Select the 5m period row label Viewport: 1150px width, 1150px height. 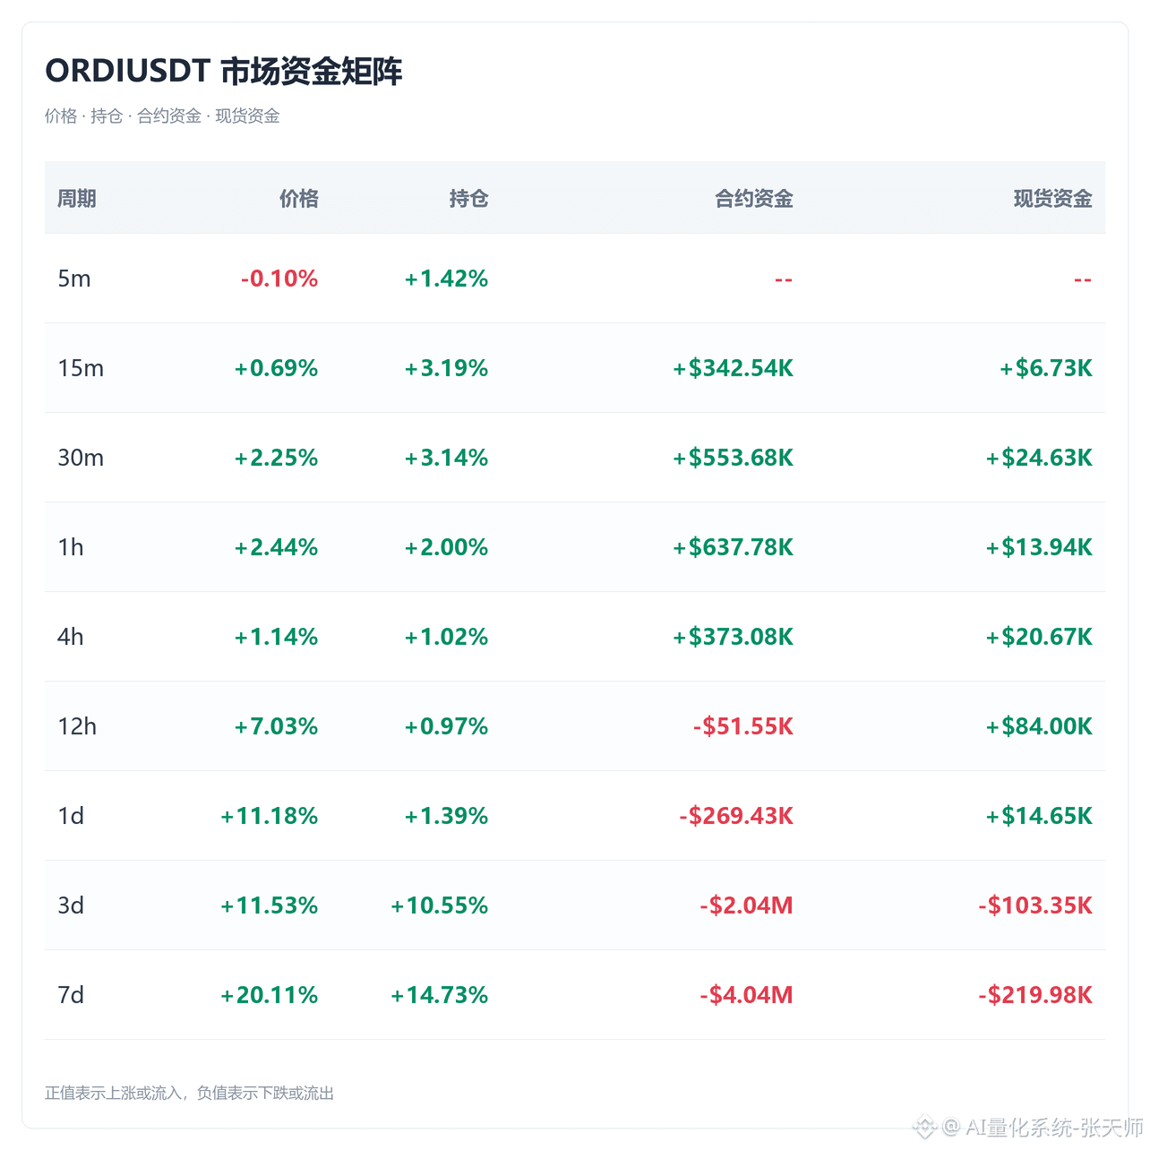click(74, 279)
